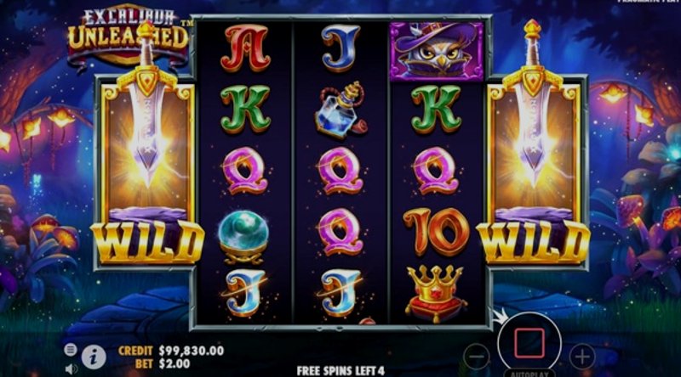The width and height of the screenshot is (681, 377).
Task: Increase bet with the plus button
Action: click(x=582, y=357)
